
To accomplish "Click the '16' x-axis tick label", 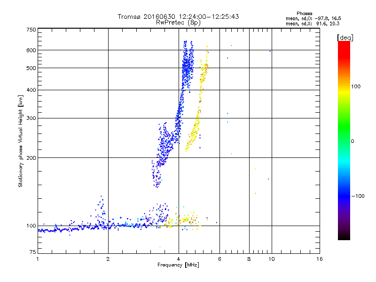I will [320, 259].
